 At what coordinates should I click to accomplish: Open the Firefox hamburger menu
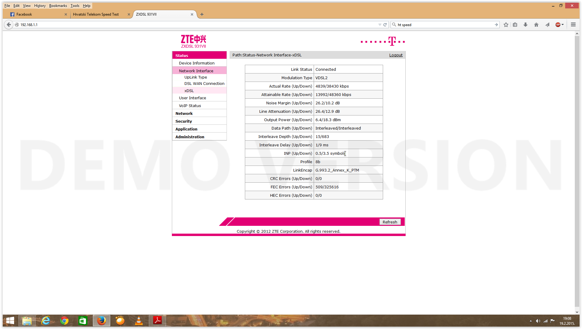point(573,25)
